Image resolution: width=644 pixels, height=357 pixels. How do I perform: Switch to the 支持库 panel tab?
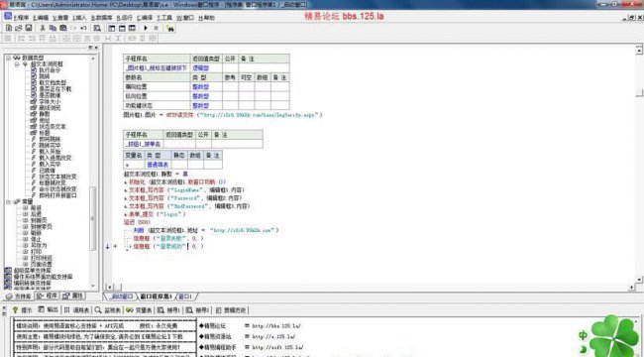(x=19, y=297)
